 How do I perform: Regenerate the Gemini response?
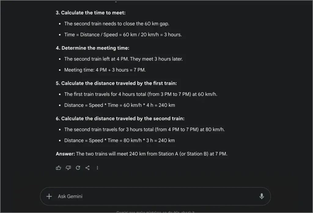tap(78, 168)
